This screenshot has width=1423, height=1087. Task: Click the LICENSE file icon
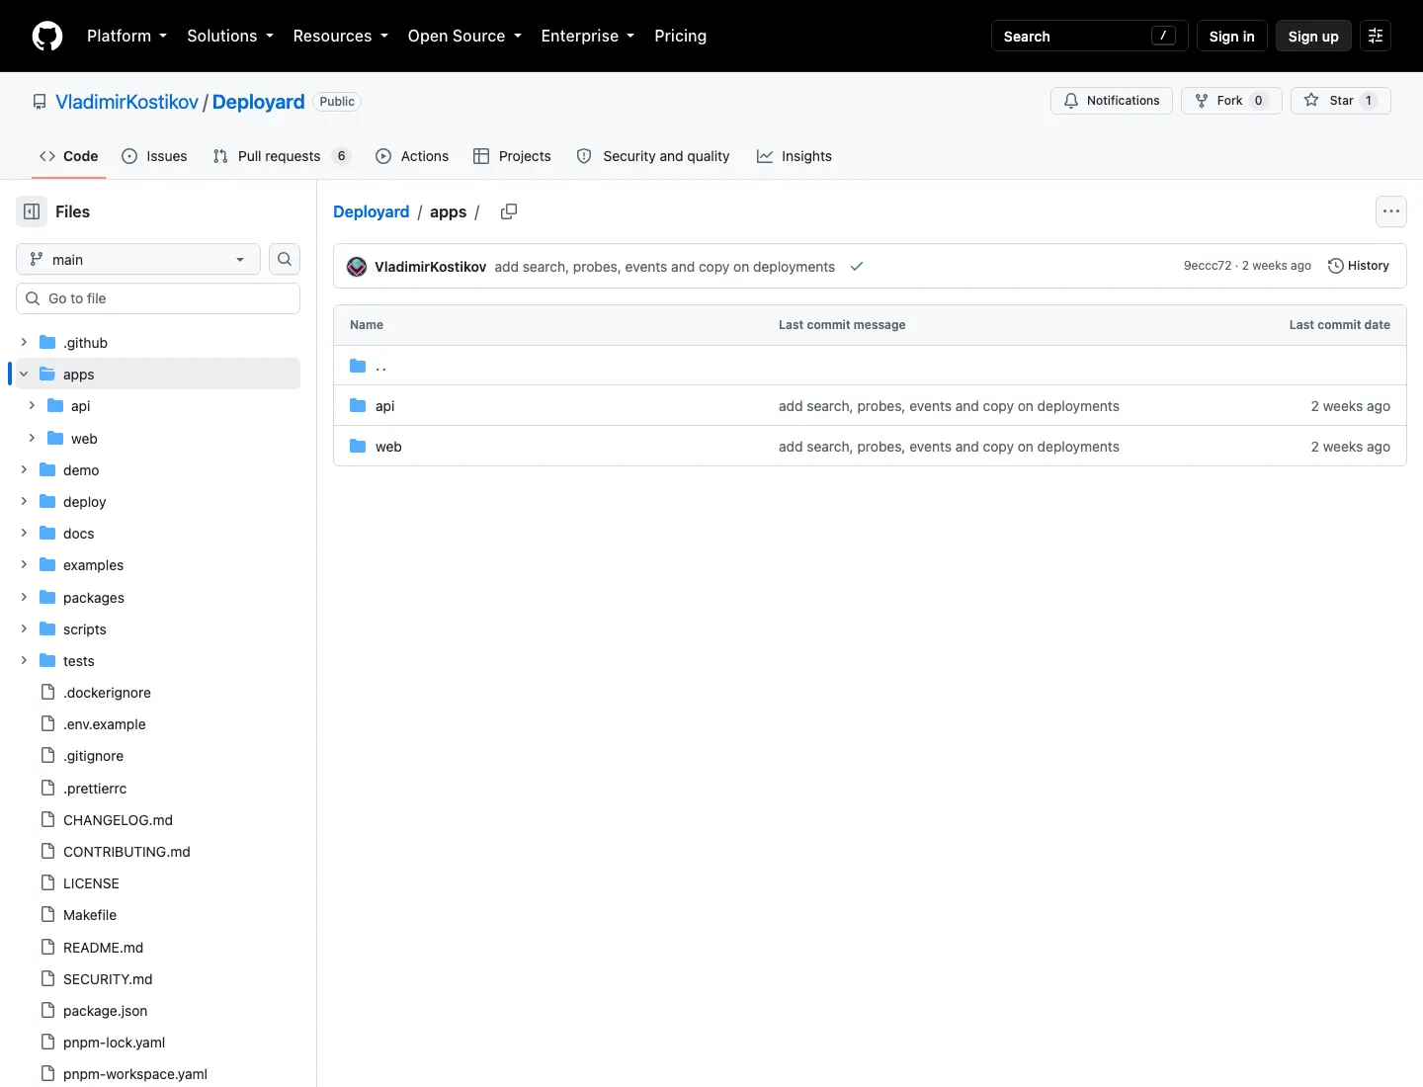click(x=47, y=883)
